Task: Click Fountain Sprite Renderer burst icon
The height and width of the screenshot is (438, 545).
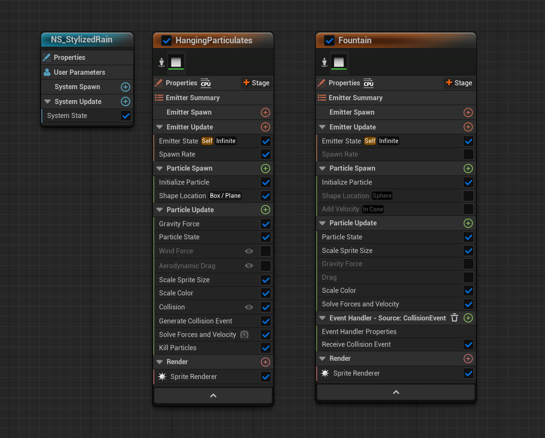Action: point(325,373)
